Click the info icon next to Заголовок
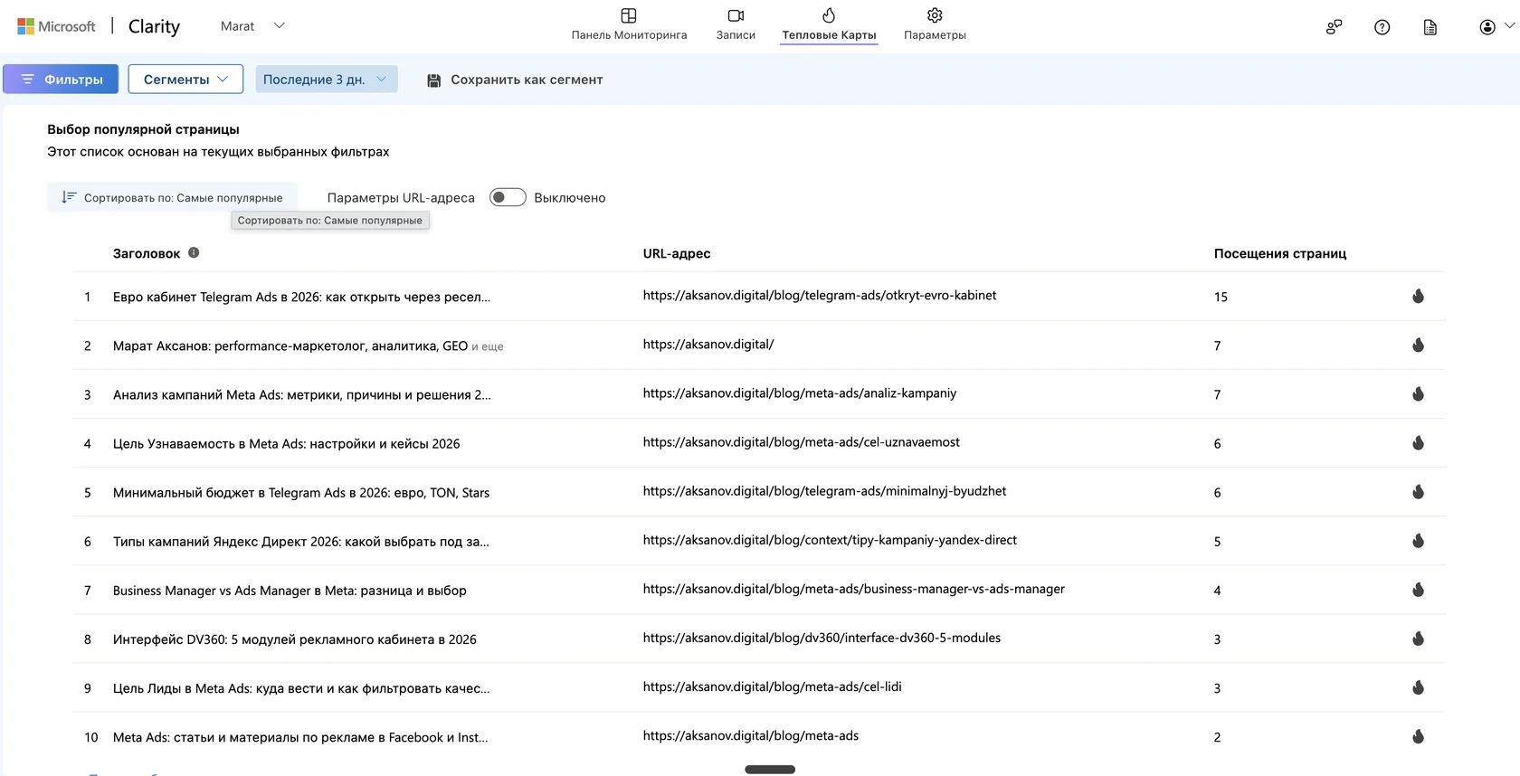 point(194,252)
